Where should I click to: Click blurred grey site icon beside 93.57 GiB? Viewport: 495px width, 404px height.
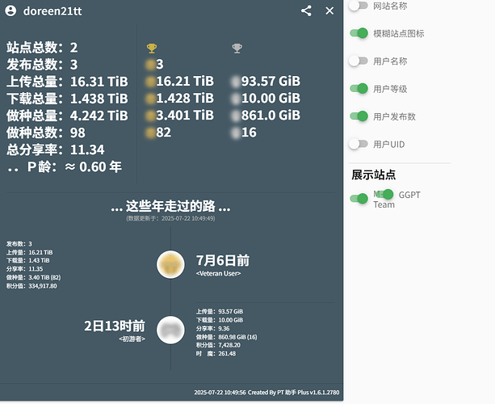(x=236, y=82)
